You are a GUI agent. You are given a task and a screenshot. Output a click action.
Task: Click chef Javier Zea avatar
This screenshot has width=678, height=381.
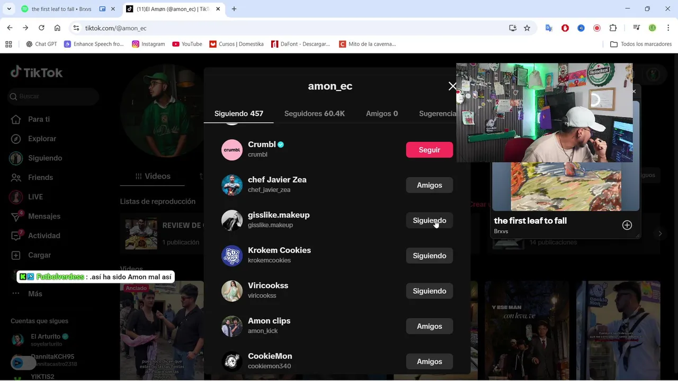click(x=232, y=185)
